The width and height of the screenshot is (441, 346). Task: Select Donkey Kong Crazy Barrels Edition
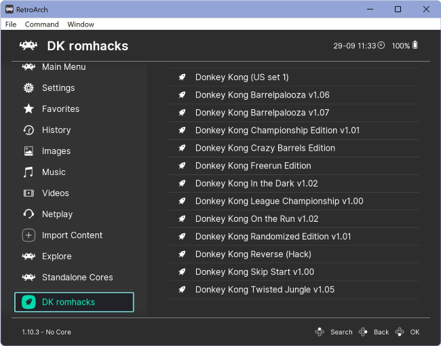pos(294,148)
